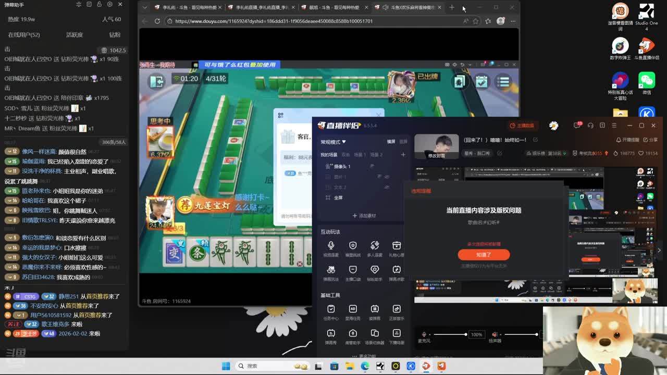Edit the stream title pencil icon
This screenshot has width=667, height=375.
pyautogui.click(x=535, y=140)
